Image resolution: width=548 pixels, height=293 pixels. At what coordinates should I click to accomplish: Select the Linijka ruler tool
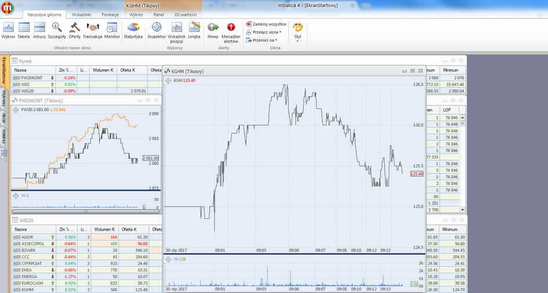click(x=194, y=30)
